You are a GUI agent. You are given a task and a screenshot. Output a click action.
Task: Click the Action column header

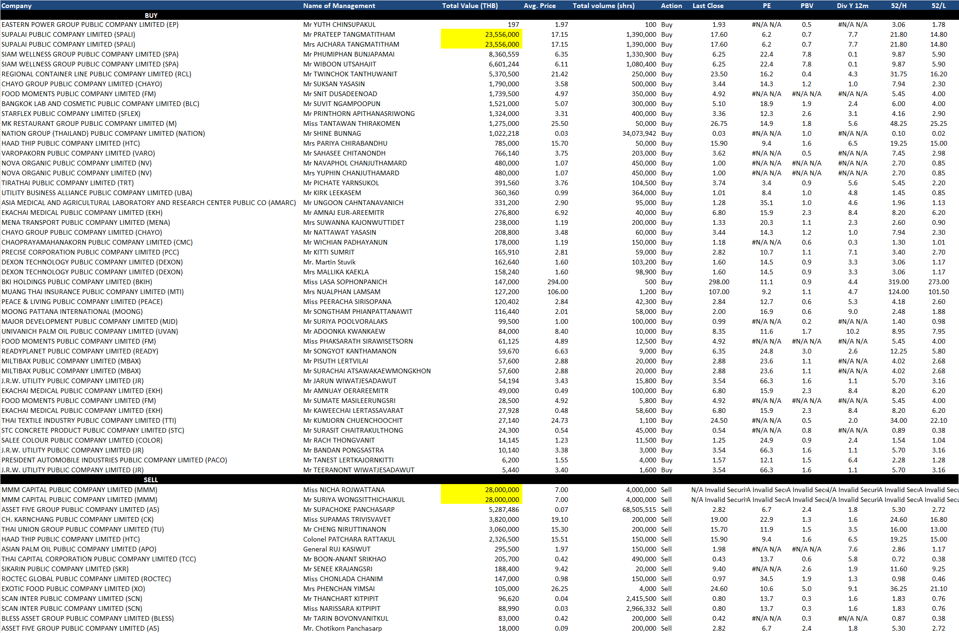(x=671, y=6)
